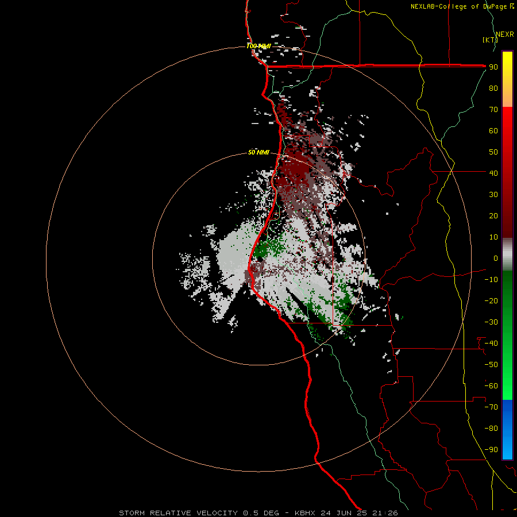Select the 20 knot scale label
The height and width of the screenshot is (517, 517).
pos(493,215)
